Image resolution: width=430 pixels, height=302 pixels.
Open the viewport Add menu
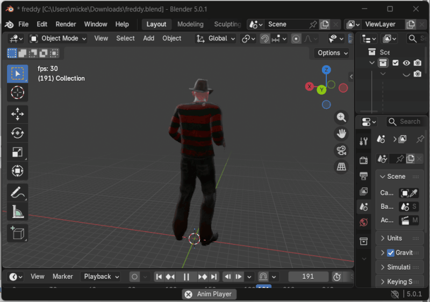point(149,38)
